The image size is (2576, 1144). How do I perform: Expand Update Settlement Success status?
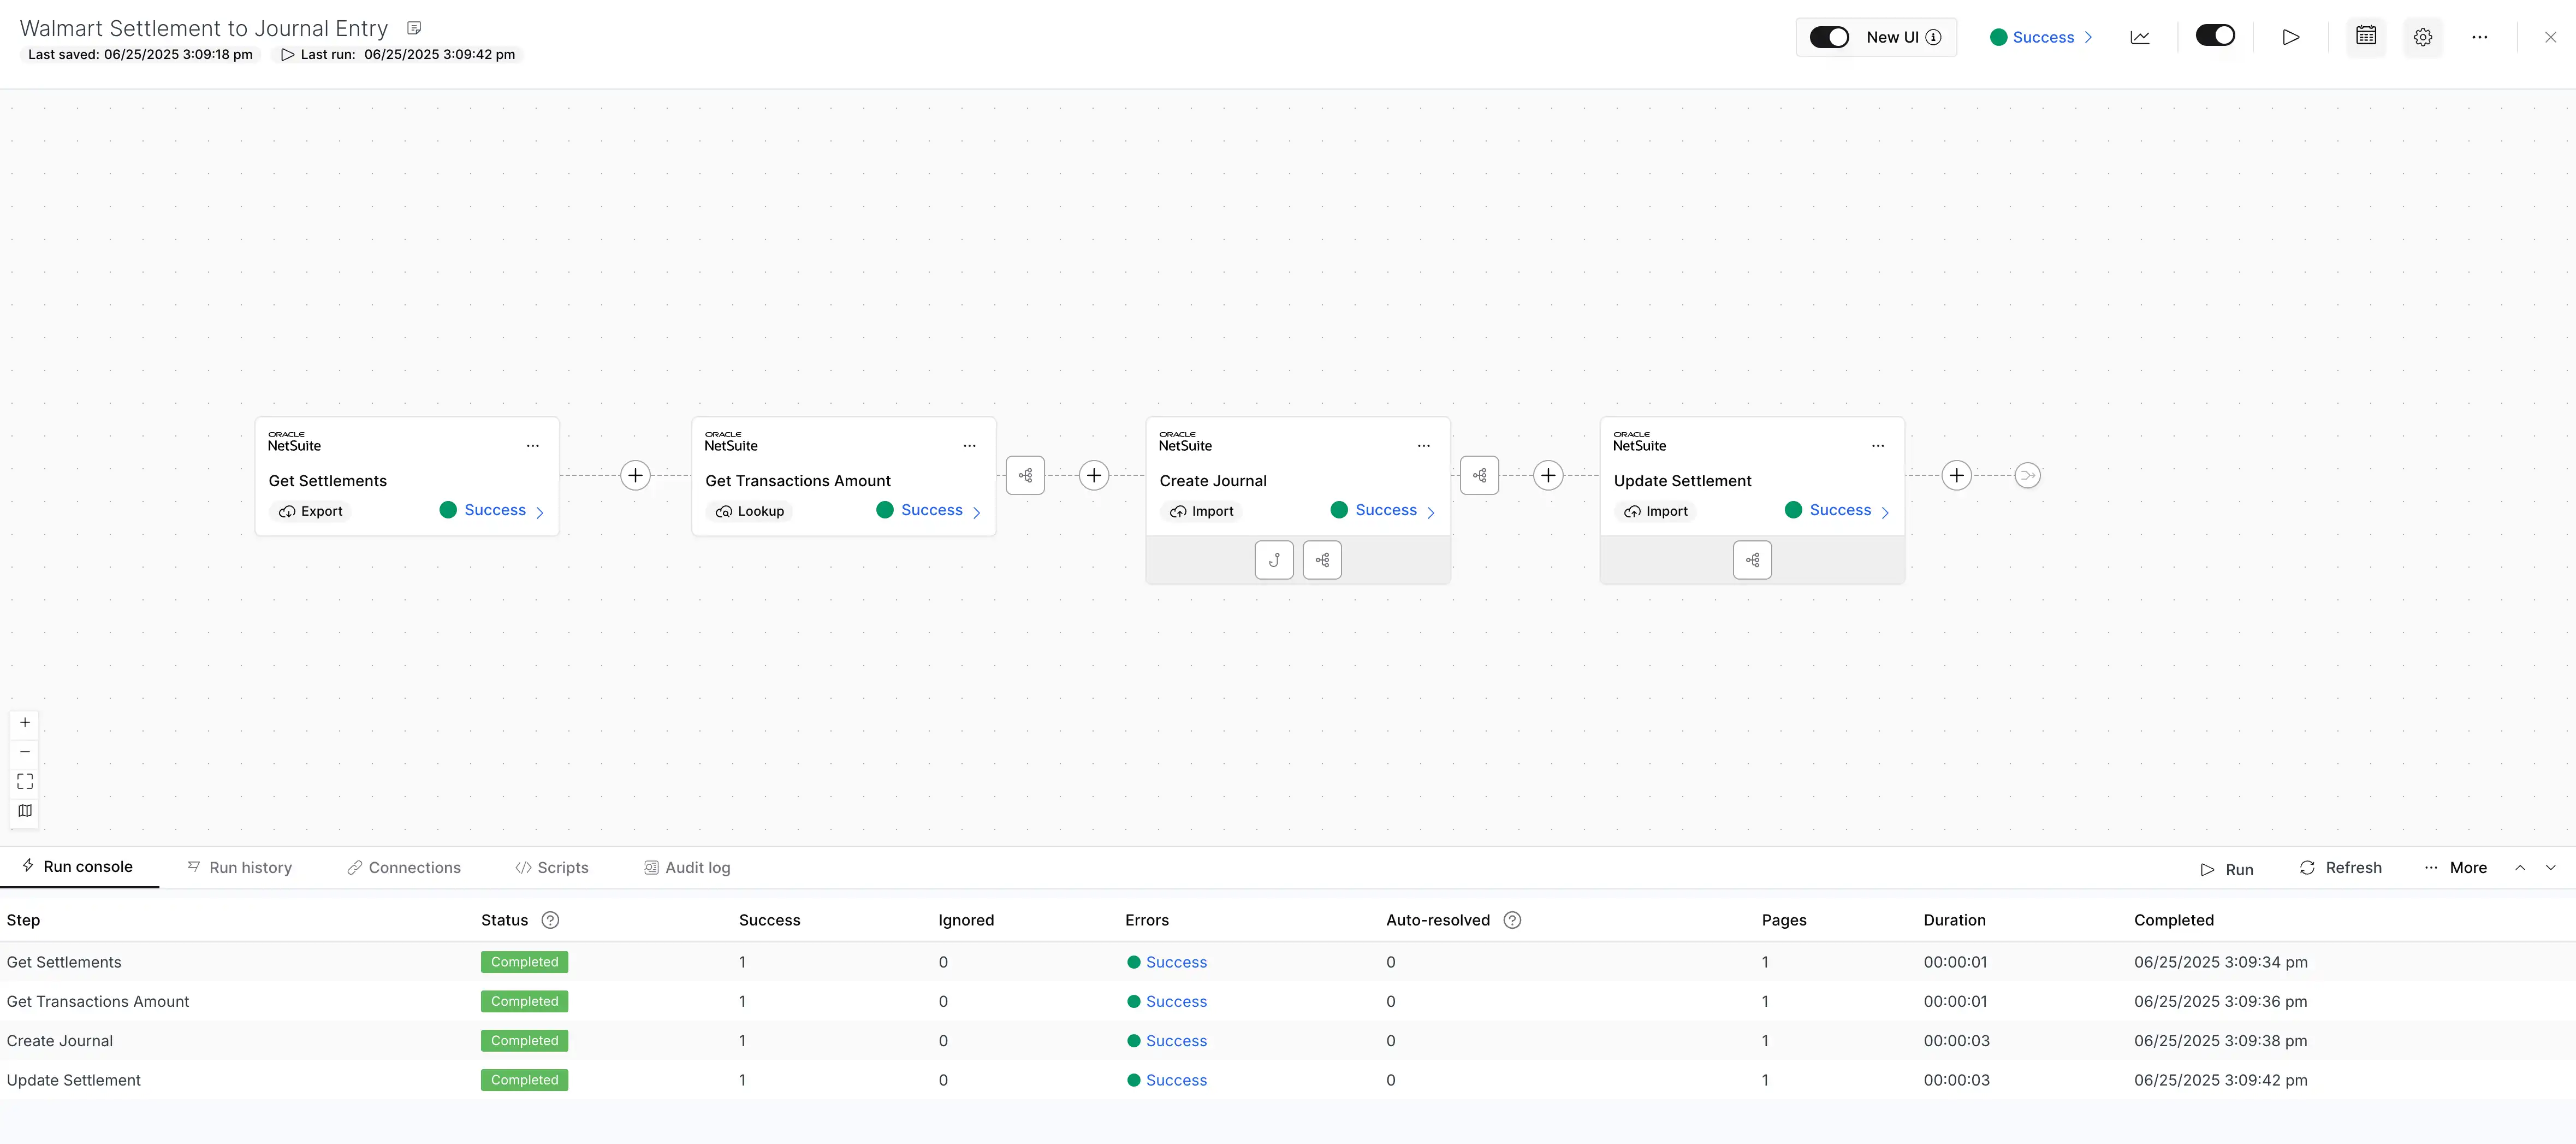pyautogui.click(x=1837, y=510)
